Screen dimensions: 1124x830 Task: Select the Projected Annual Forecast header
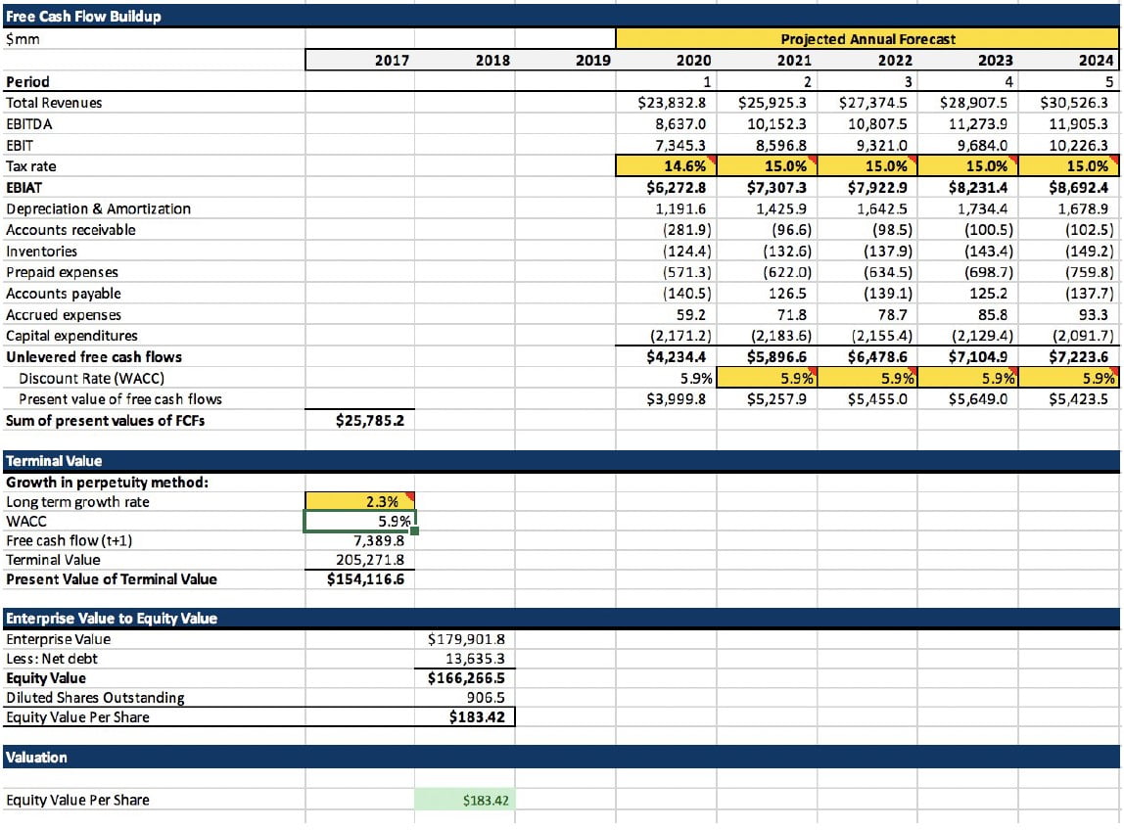(867, 39)
